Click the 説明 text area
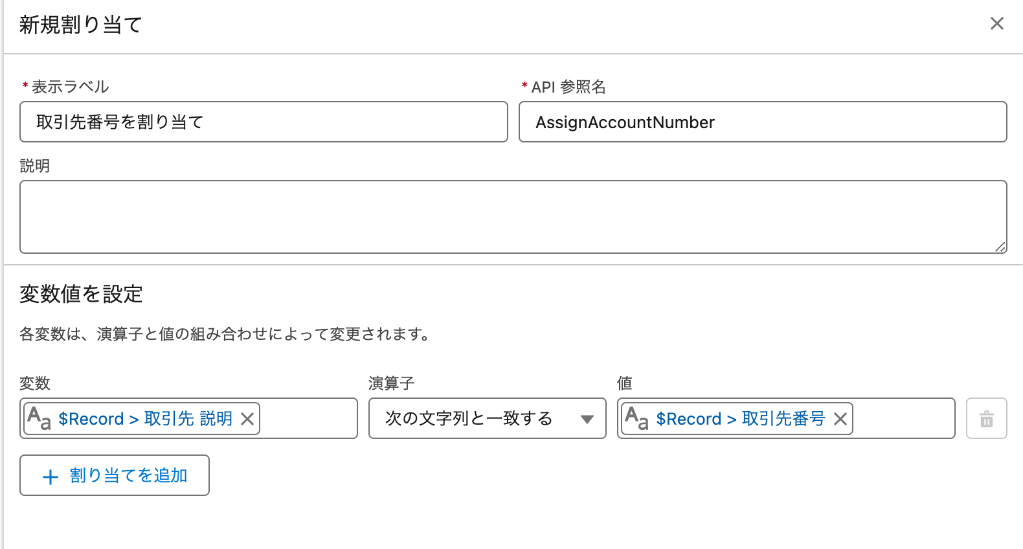The height and width of the screenshot is (549, 1023). (x=513, y=217)
